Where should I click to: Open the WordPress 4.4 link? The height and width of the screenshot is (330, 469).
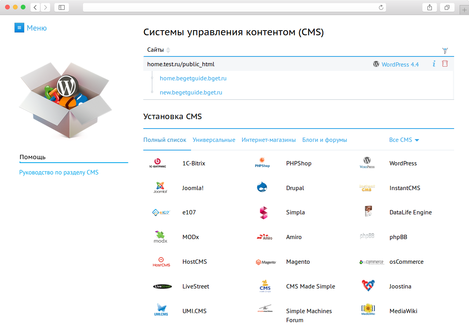[400, 64]
